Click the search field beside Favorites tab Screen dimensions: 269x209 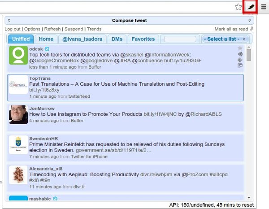[180, 39]
